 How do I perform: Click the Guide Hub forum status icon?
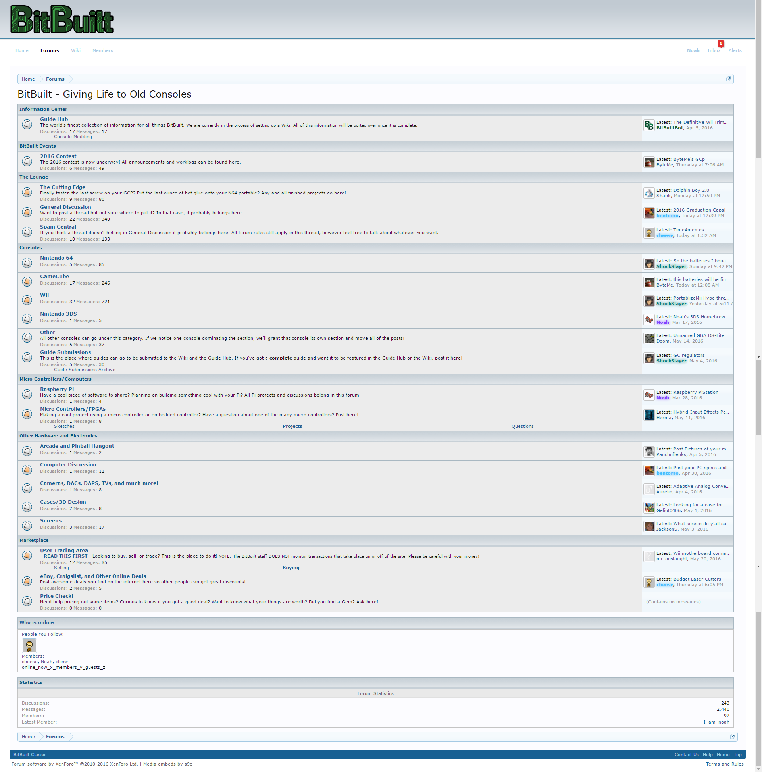click(x=27, y=125)
